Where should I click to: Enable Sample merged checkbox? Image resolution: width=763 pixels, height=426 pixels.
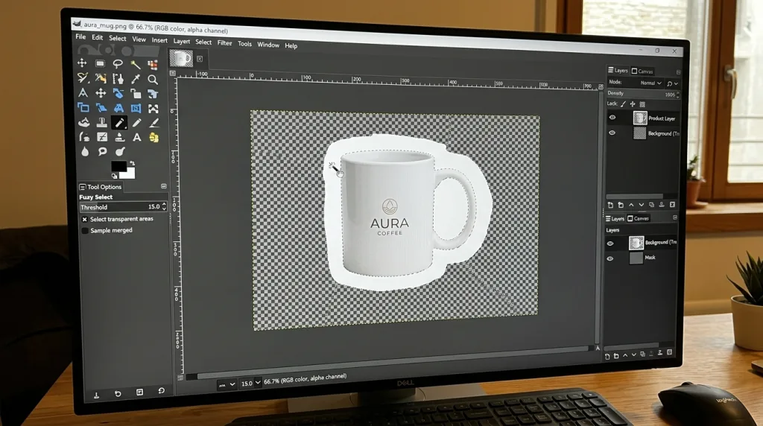[85, 231]
